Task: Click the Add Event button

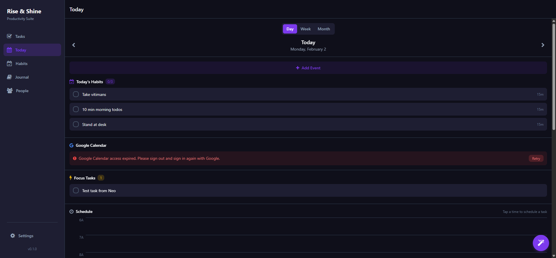Action: 308,68
